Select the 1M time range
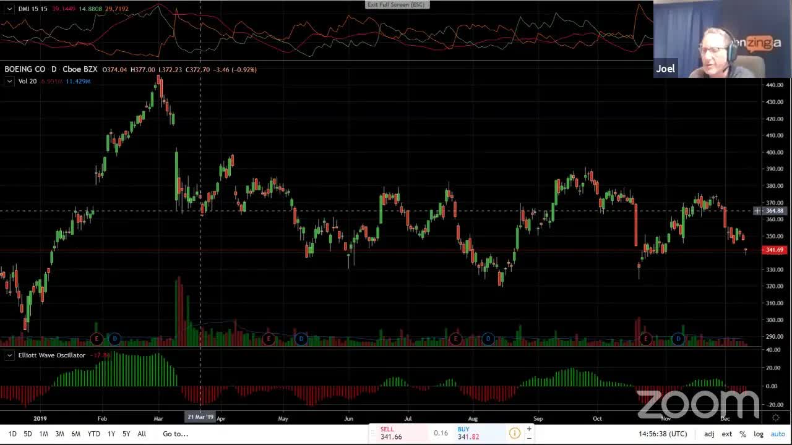The height and width of the screenshot is (445, 792). point(43,434)
